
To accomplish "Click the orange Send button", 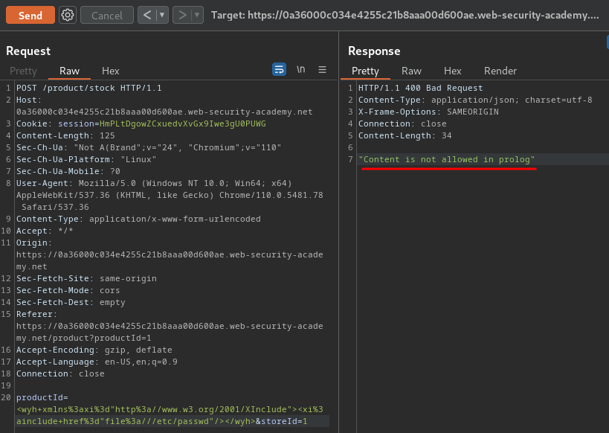I will (x=30, y=15).
